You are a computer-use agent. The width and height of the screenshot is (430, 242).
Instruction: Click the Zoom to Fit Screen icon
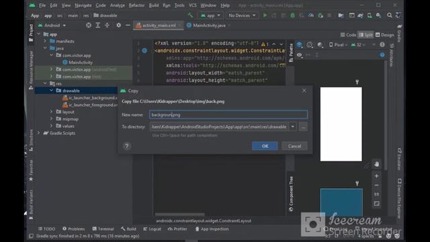[376, 204]
